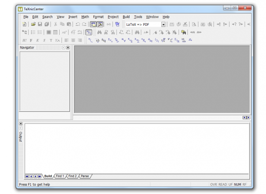Click the blue window list icon

point(117,24)
